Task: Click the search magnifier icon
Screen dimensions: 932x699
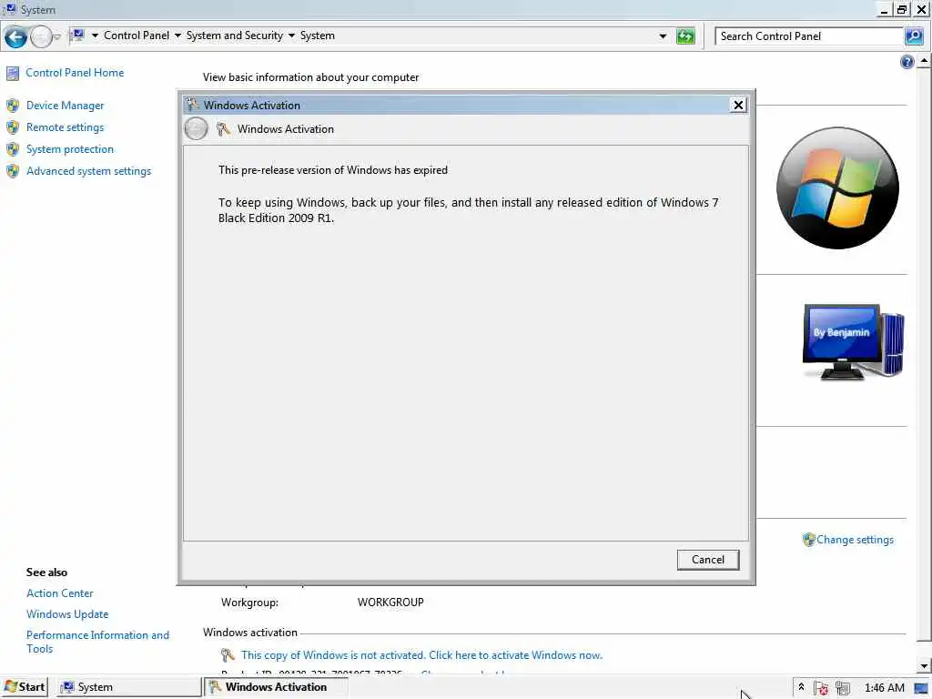Action: coord(914,36)
